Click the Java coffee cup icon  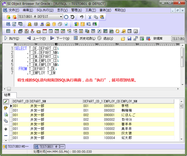tap(32, 31)
